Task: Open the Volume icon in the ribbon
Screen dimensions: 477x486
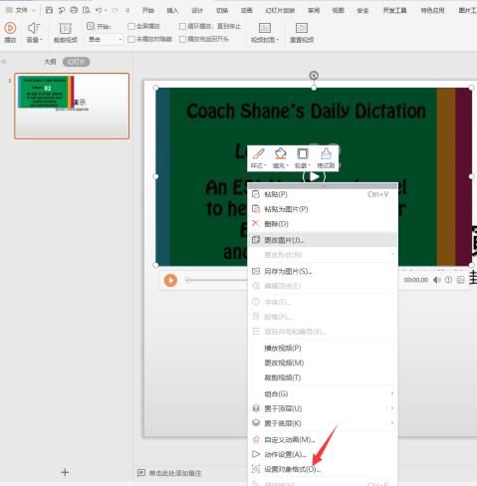Action: click(x=34, y=28)
